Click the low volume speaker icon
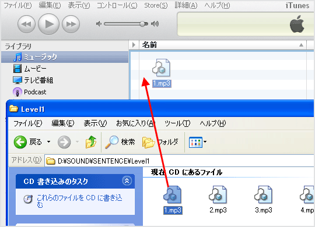 [x=99, y=24]
